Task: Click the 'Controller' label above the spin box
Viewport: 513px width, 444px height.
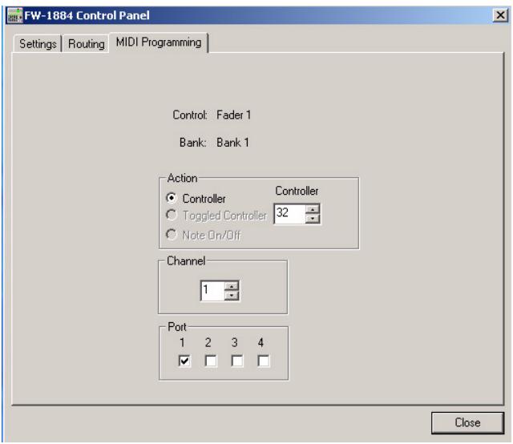Action: point(297,191)
